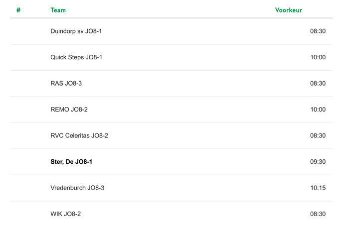Select 08:30 time for RVC Celeritas

pos(318,136)
